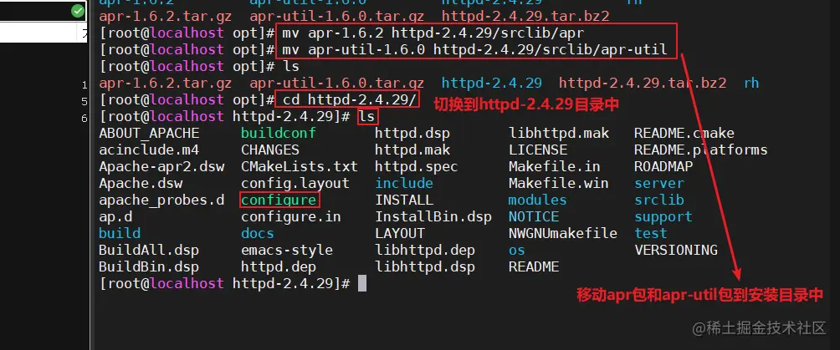
Task: Select the VERSIONING file name
Action: [676, 250]
